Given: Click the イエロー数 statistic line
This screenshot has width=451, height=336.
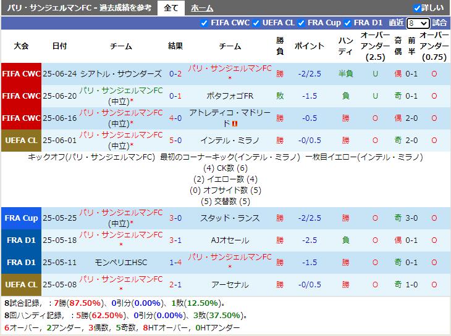Looking at the screenshot, I should point(225,179).
